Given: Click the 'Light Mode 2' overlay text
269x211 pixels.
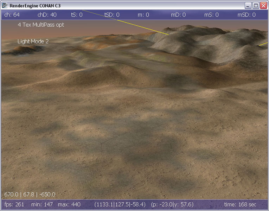Looking at the screenshot, I should 33,41.
